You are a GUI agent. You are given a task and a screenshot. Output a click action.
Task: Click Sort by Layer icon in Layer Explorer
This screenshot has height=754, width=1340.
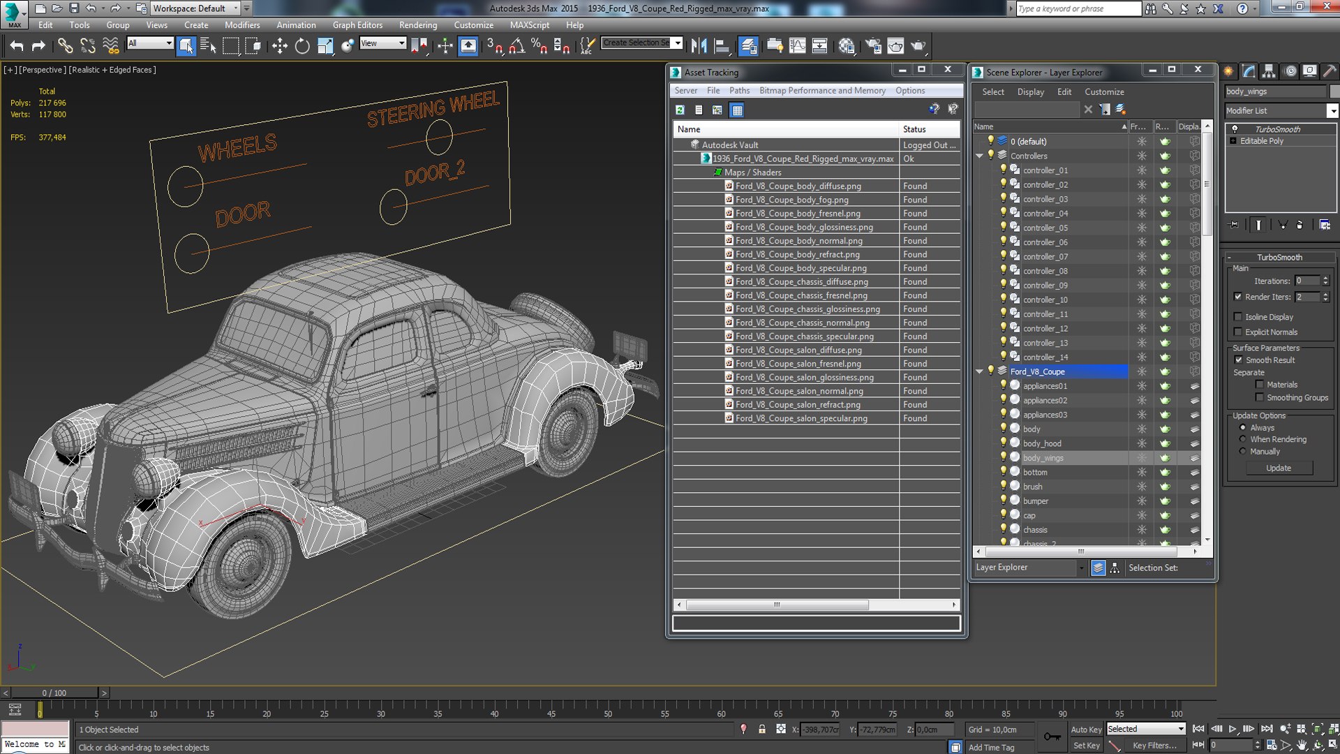click(1098, 568)
